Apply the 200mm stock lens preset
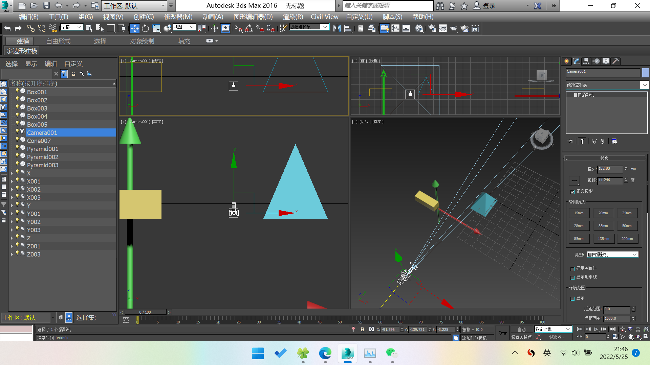The height and width of the screenshot is (365, 650). coord(627,238)
